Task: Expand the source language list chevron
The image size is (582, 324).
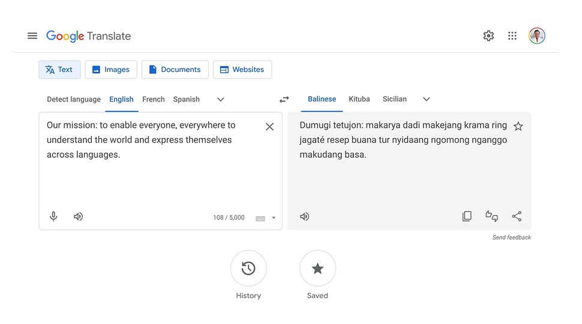Action: (x=220, y=100)
